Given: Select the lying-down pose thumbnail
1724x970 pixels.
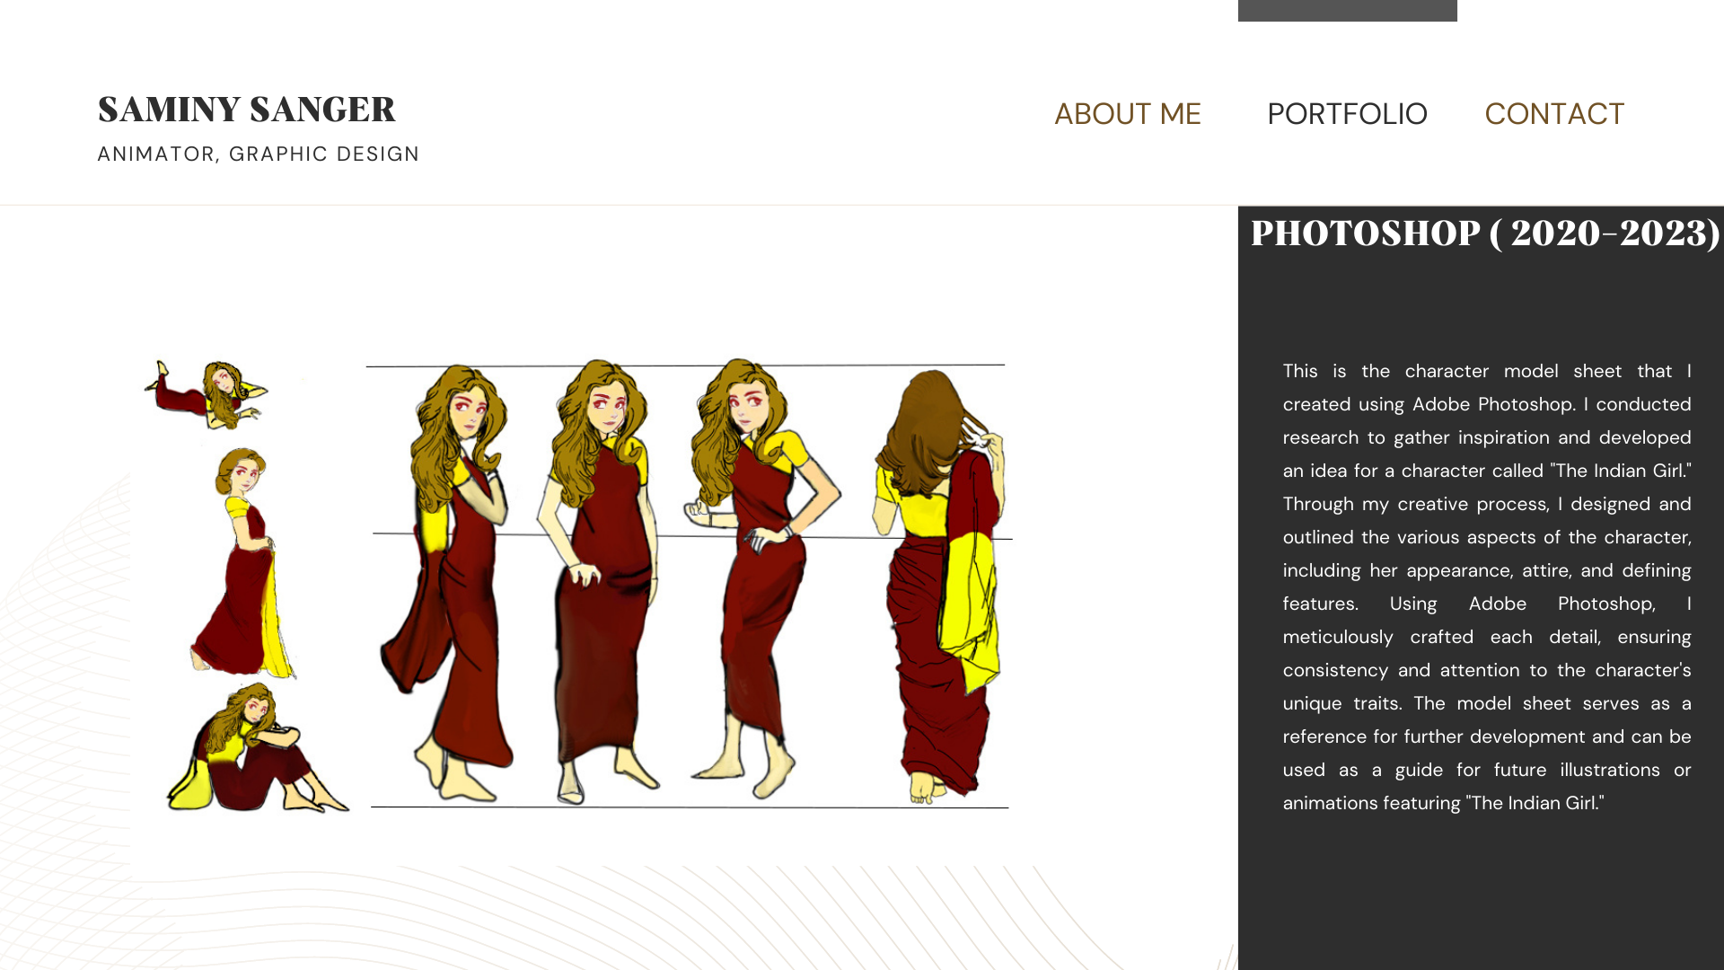Looking at the screenshot, I should click(x=207, y=393).
